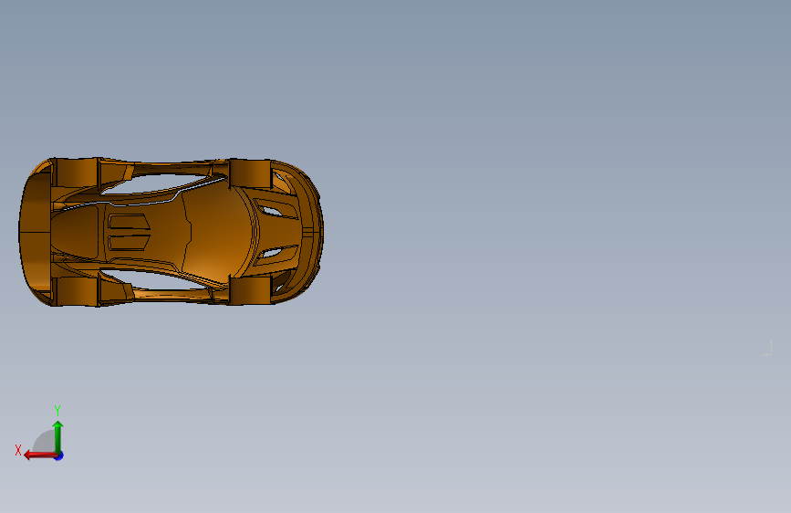Select the orange car model body
791x513 pixels.
[171, 232]
